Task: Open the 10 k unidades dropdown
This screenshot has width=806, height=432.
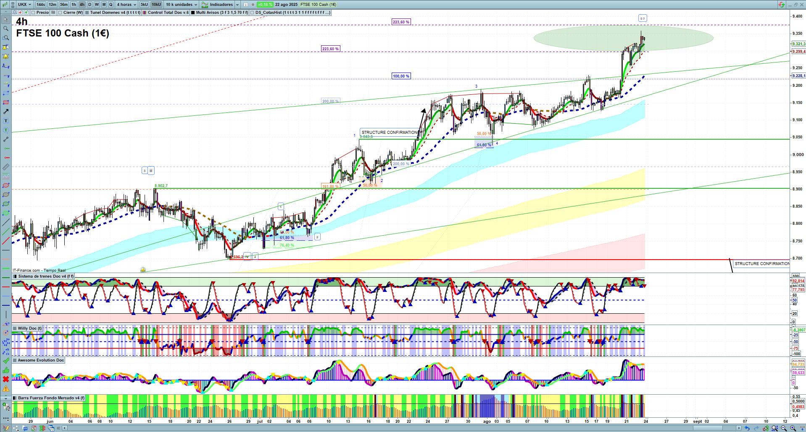Action: (x=181, y=5)
